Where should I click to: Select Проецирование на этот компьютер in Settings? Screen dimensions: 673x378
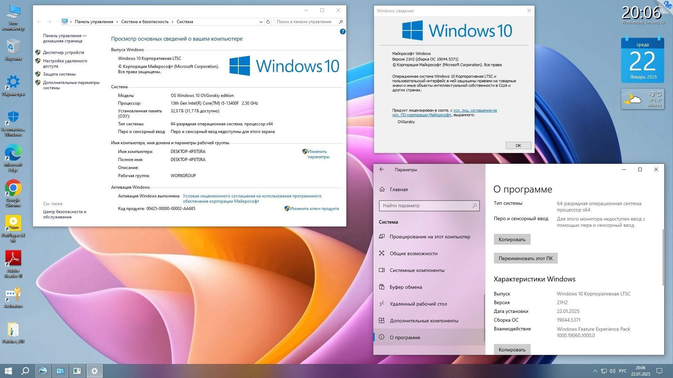click(x=430, y=237)
